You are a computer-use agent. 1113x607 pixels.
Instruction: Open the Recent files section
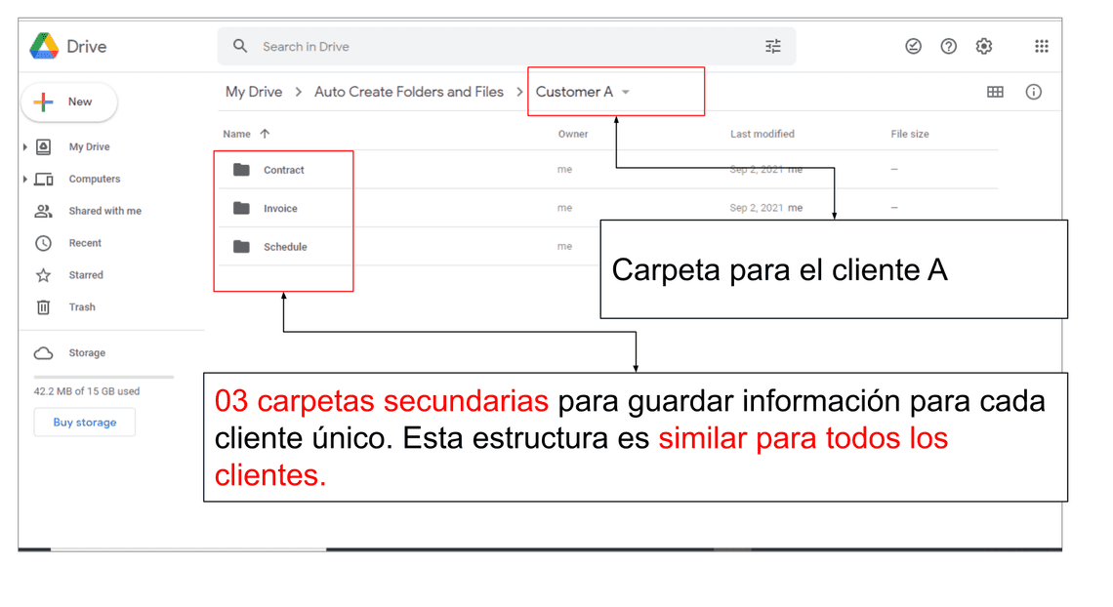click(85, 243)
